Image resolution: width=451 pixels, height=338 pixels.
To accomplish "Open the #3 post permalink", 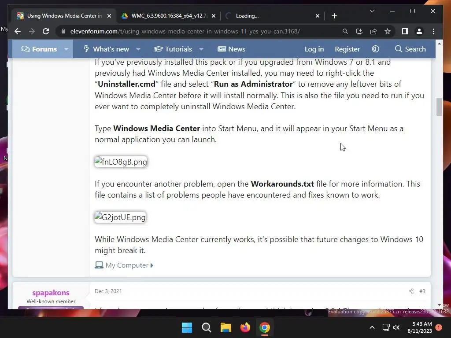I will coord(422,291).
